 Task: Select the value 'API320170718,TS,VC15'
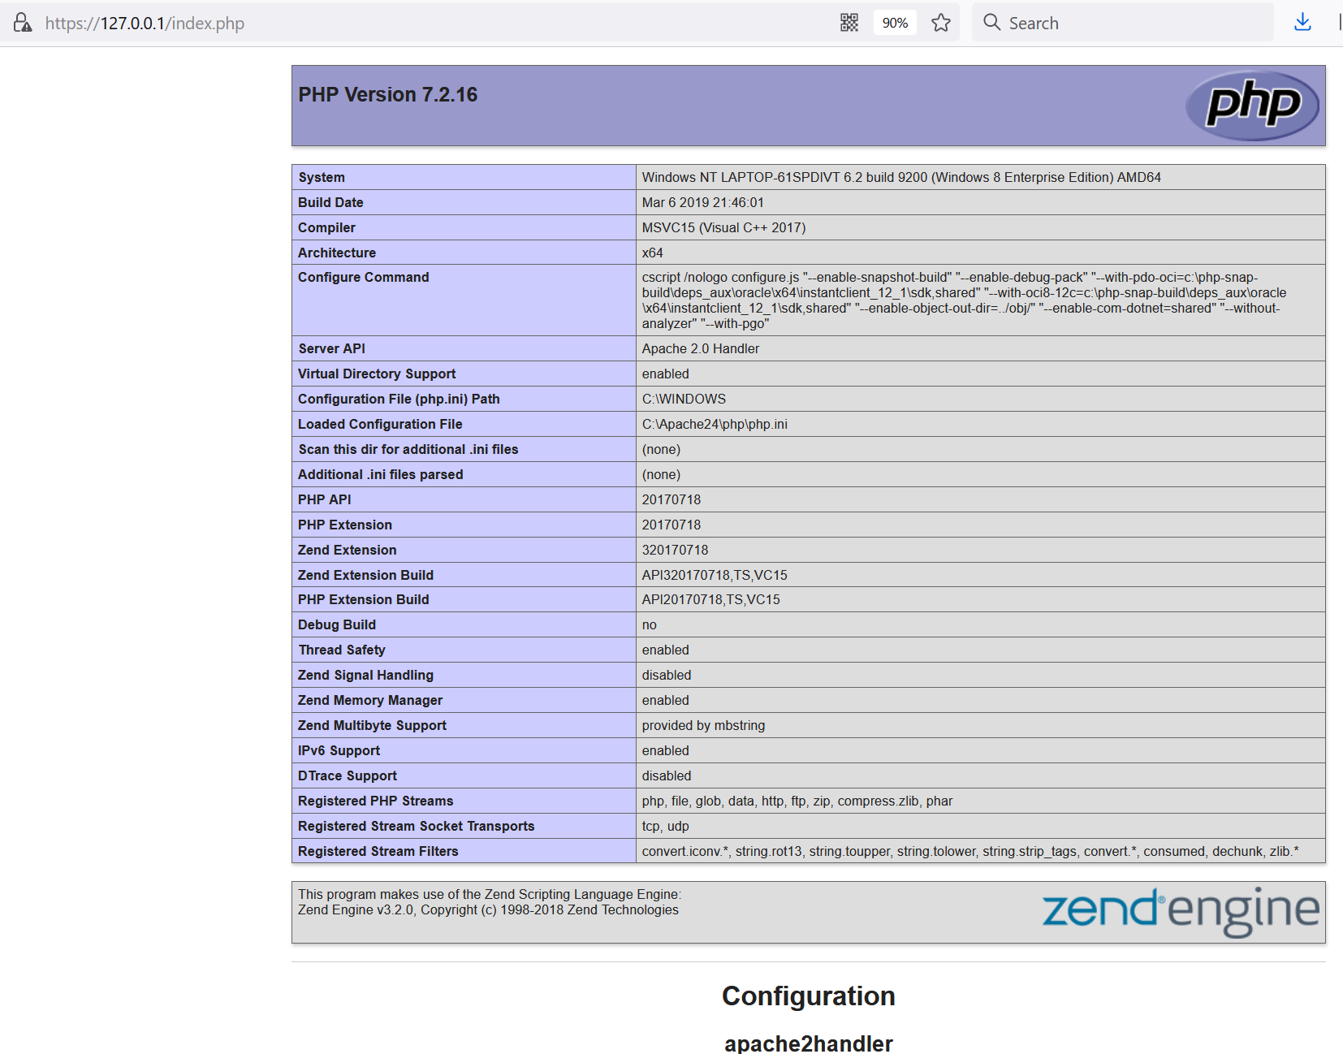[715, 575]
